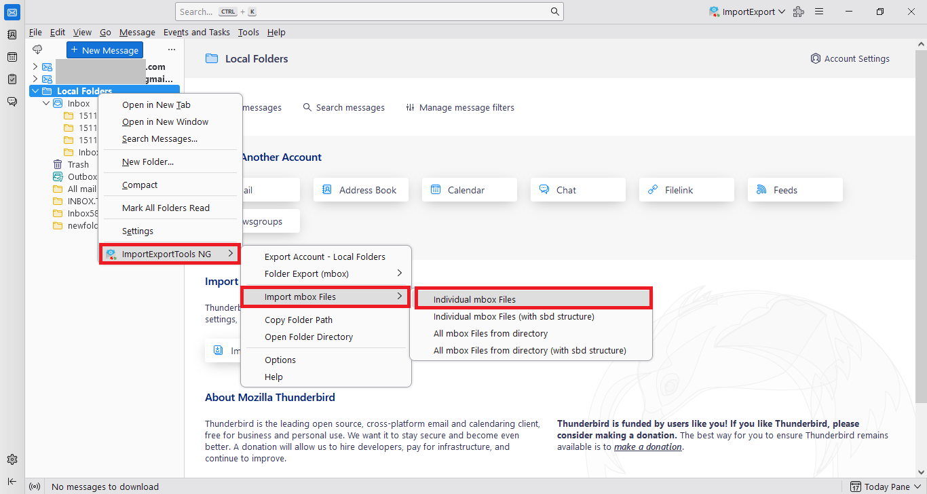This screenshot has height=494, width=927.
Task: Select Settings in context menu
Action: tap(170, 231)
